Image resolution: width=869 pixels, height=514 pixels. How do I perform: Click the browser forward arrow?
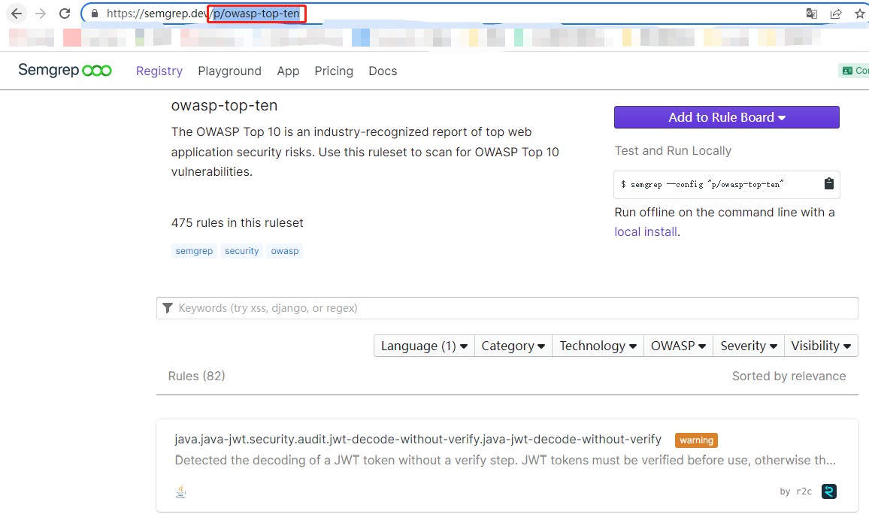point(41,14)
